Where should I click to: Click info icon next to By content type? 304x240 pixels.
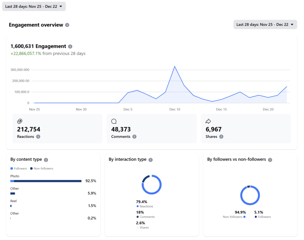pyautogui.click(x=46, y=160)
